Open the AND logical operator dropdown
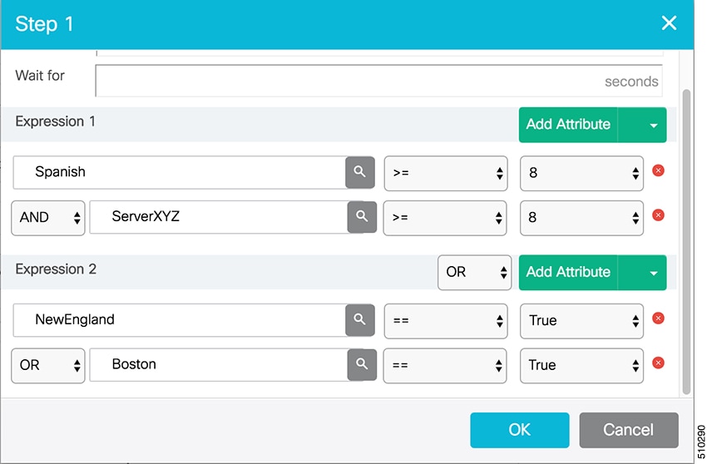 click(x=48, y=218)
